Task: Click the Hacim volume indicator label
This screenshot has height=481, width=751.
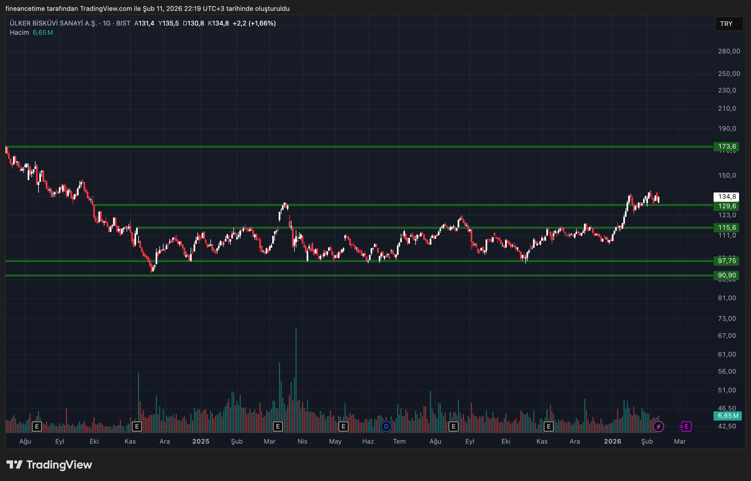Action: (19, 33)
